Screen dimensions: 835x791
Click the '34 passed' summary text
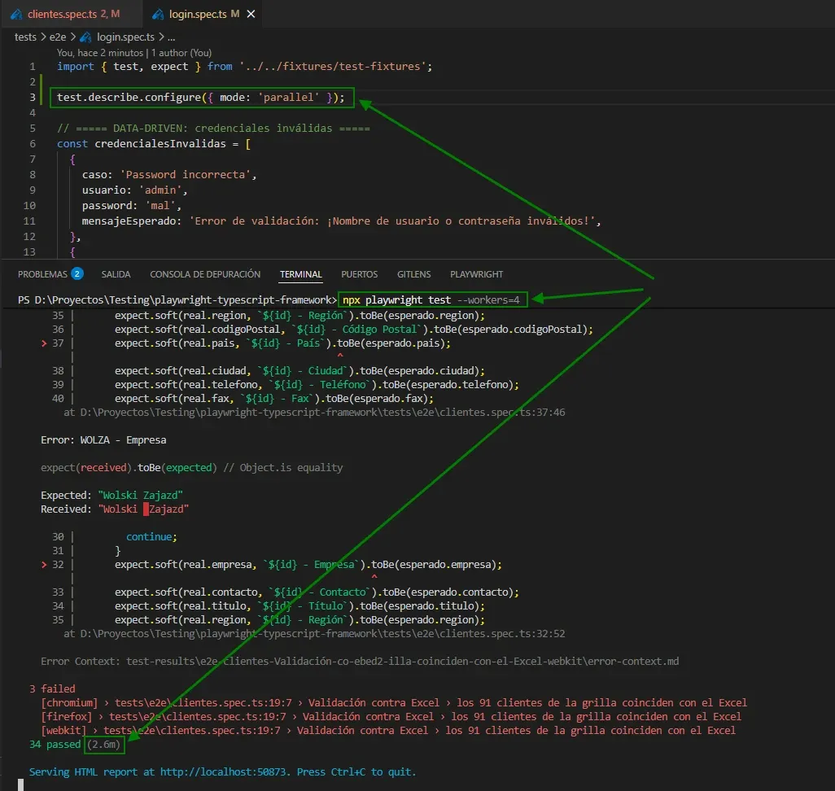[x=55, y=745]
